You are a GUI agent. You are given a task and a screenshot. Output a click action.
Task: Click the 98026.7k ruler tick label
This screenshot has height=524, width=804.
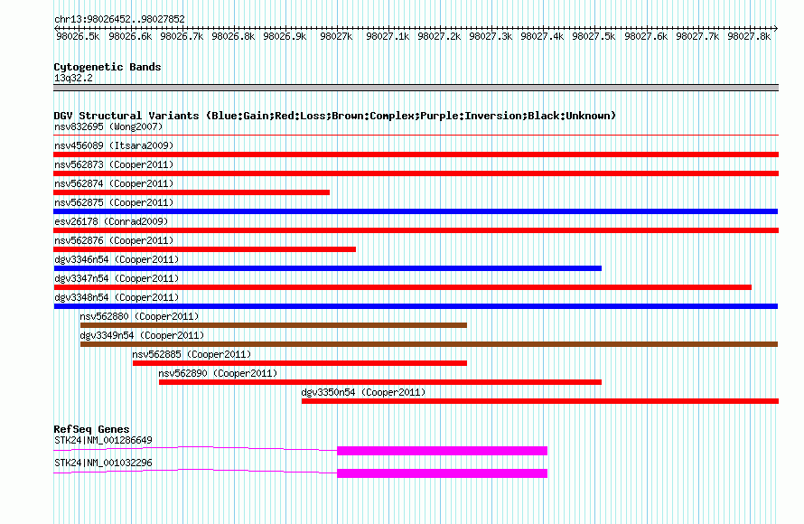(x=182, y=36)
